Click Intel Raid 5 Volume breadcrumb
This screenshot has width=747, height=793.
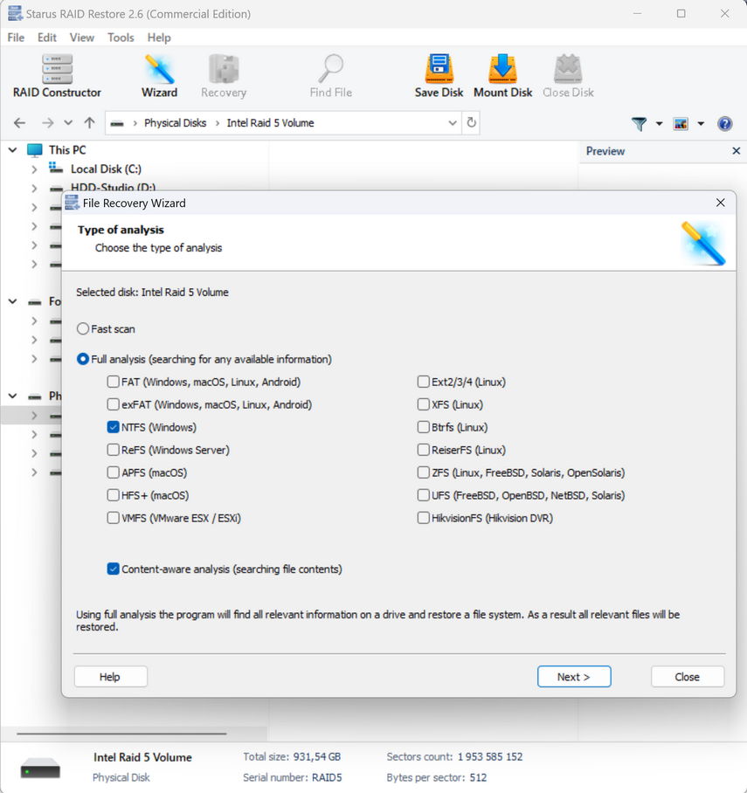click(270, 123)
